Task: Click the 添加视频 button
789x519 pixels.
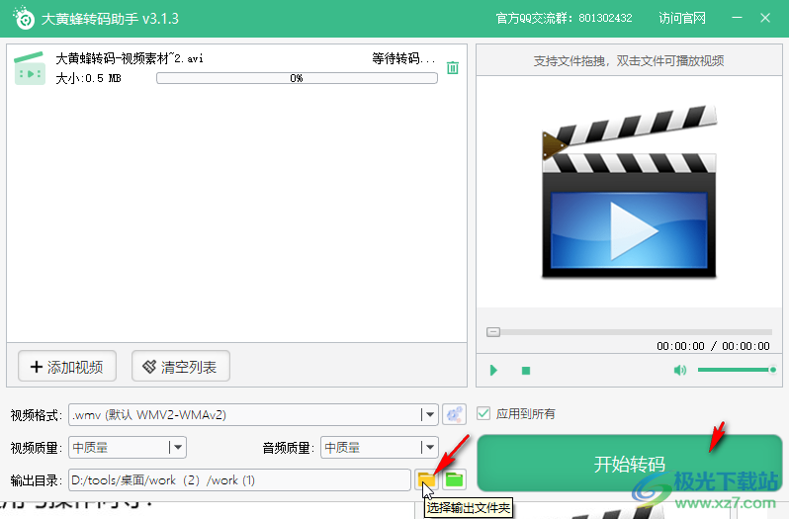Action: point(67,367)
